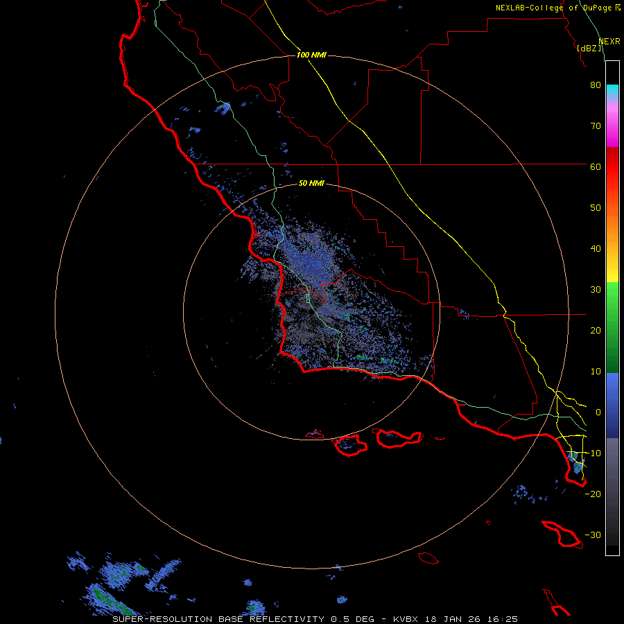Click the -10 dBZ tick on the color scale
Image resolution: width=624 pixels, height=624 pixels.
coord(593,453)
